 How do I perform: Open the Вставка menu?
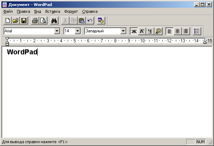point(53,12)
